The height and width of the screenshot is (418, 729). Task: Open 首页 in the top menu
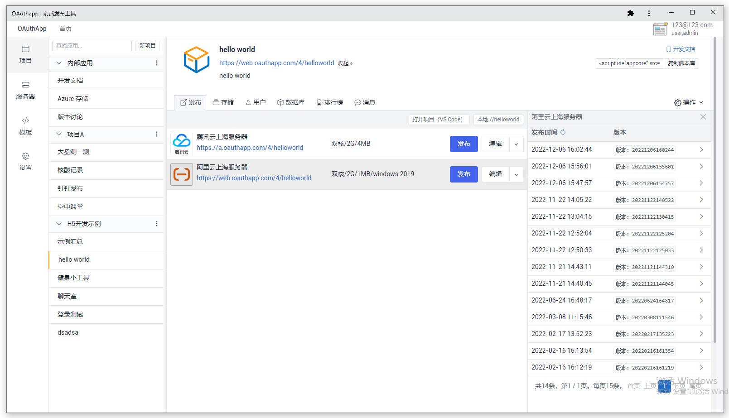click(65, 28)
